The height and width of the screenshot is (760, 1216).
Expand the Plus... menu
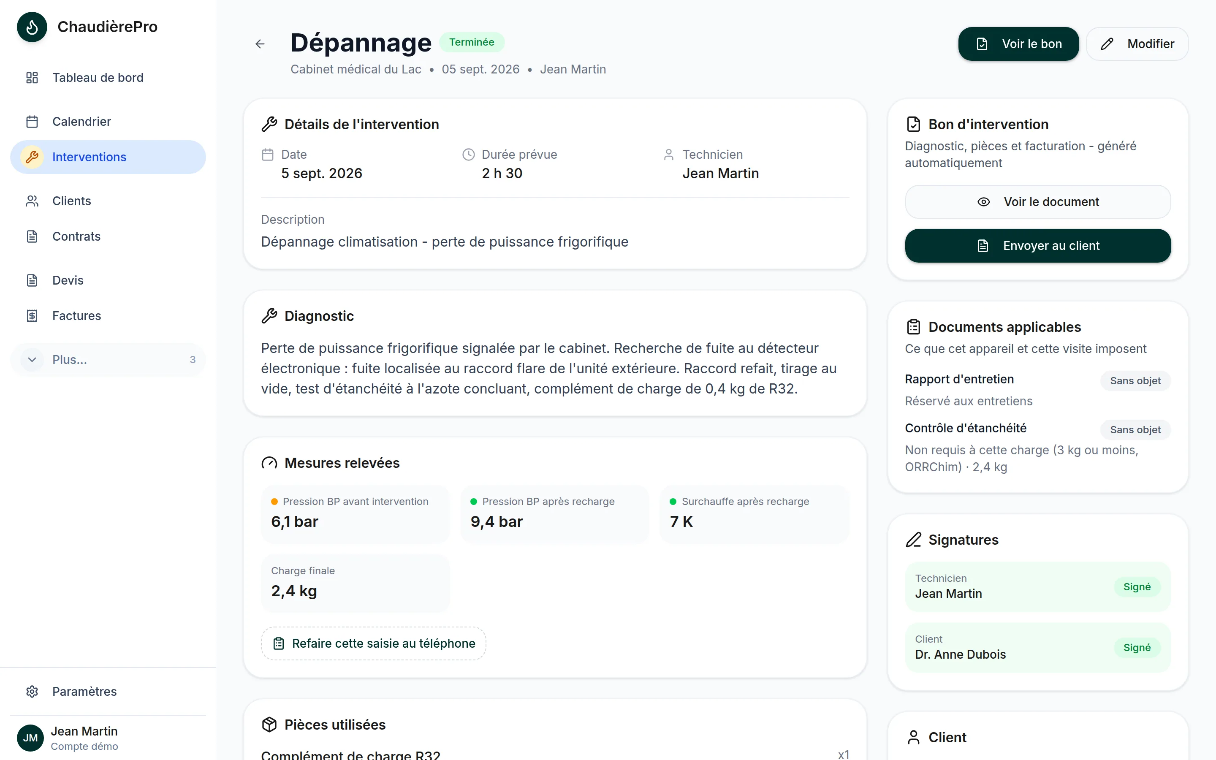tap(108, 360)
